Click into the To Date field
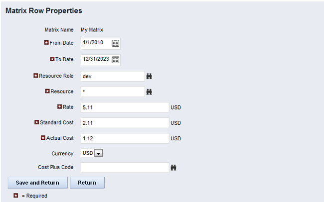Image resolution: width=324 pixels, height=202 pixels. (96, 60)
